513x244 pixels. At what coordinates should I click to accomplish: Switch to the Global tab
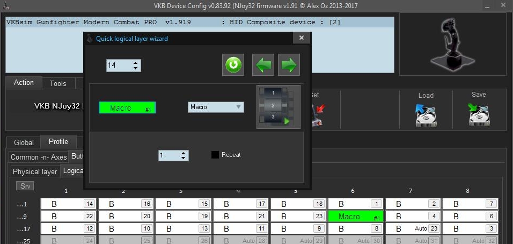tap(24, 142)
